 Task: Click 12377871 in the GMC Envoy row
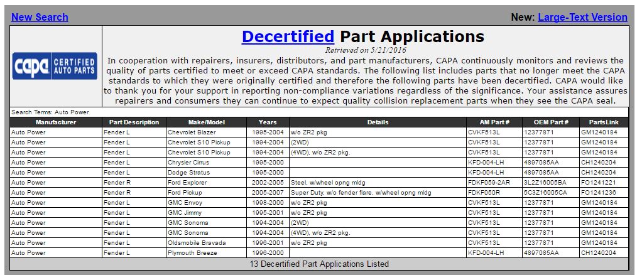pyautogui.click(x=551, y=203)
